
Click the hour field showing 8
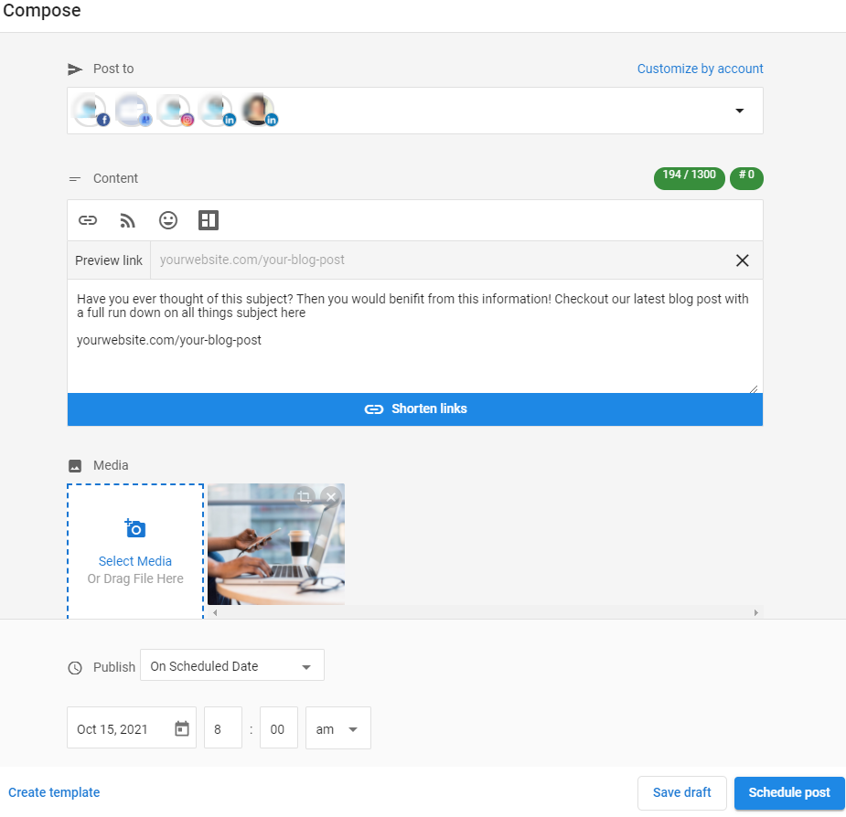pos(223,728)
